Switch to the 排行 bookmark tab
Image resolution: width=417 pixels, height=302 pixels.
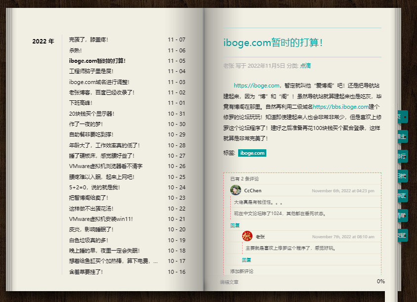pyautogui.click(x=402, y=156)
